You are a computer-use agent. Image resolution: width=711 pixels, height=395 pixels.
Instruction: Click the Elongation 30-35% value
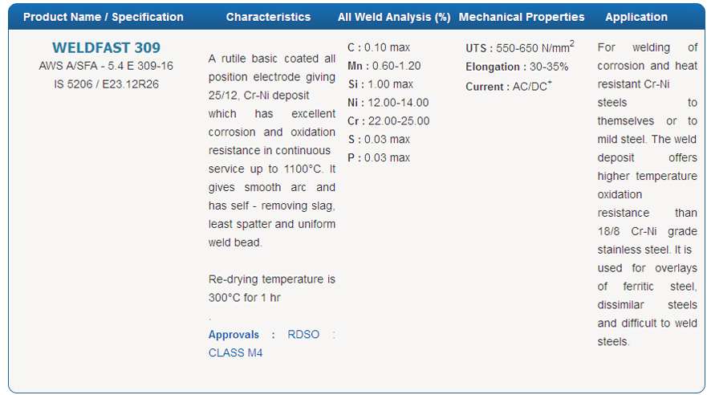point(517,67)
